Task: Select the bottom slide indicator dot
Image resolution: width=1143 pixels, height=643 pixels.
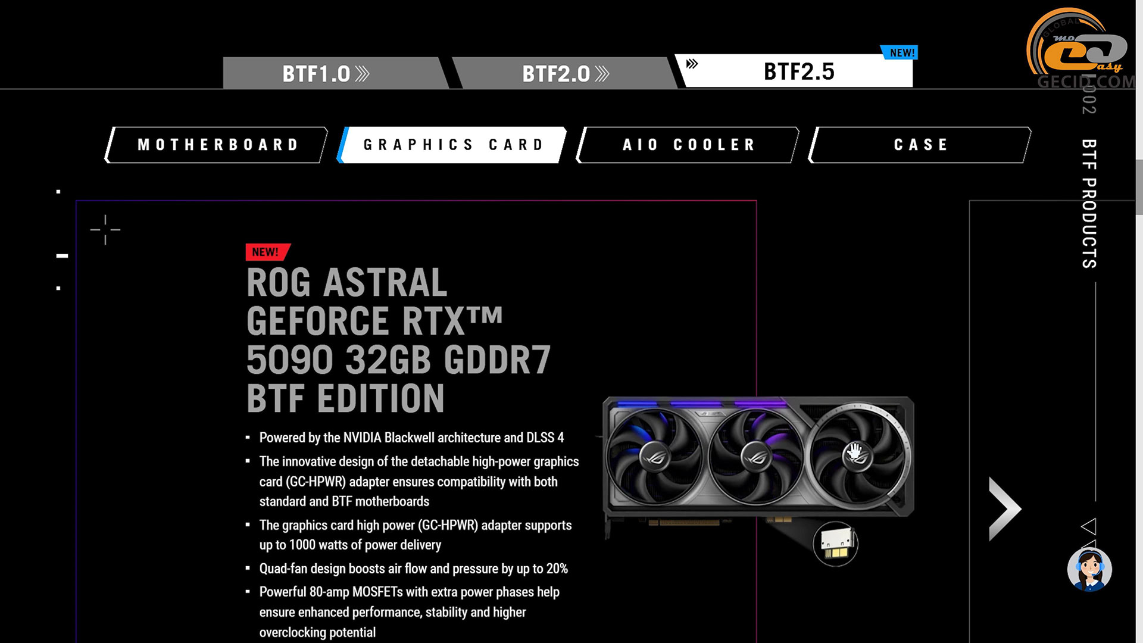Action: click(x=58, y=288)
